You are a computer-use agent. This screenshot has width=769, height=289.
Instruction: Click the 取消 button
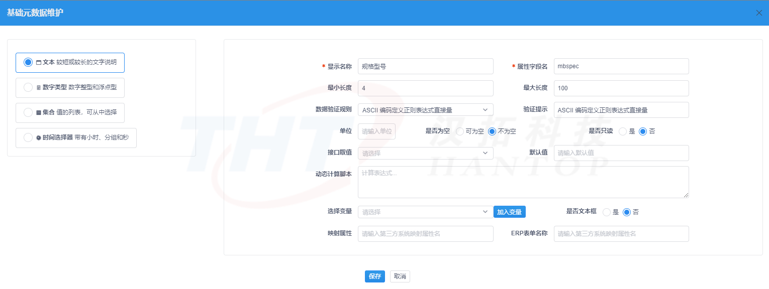coord(400,276)
